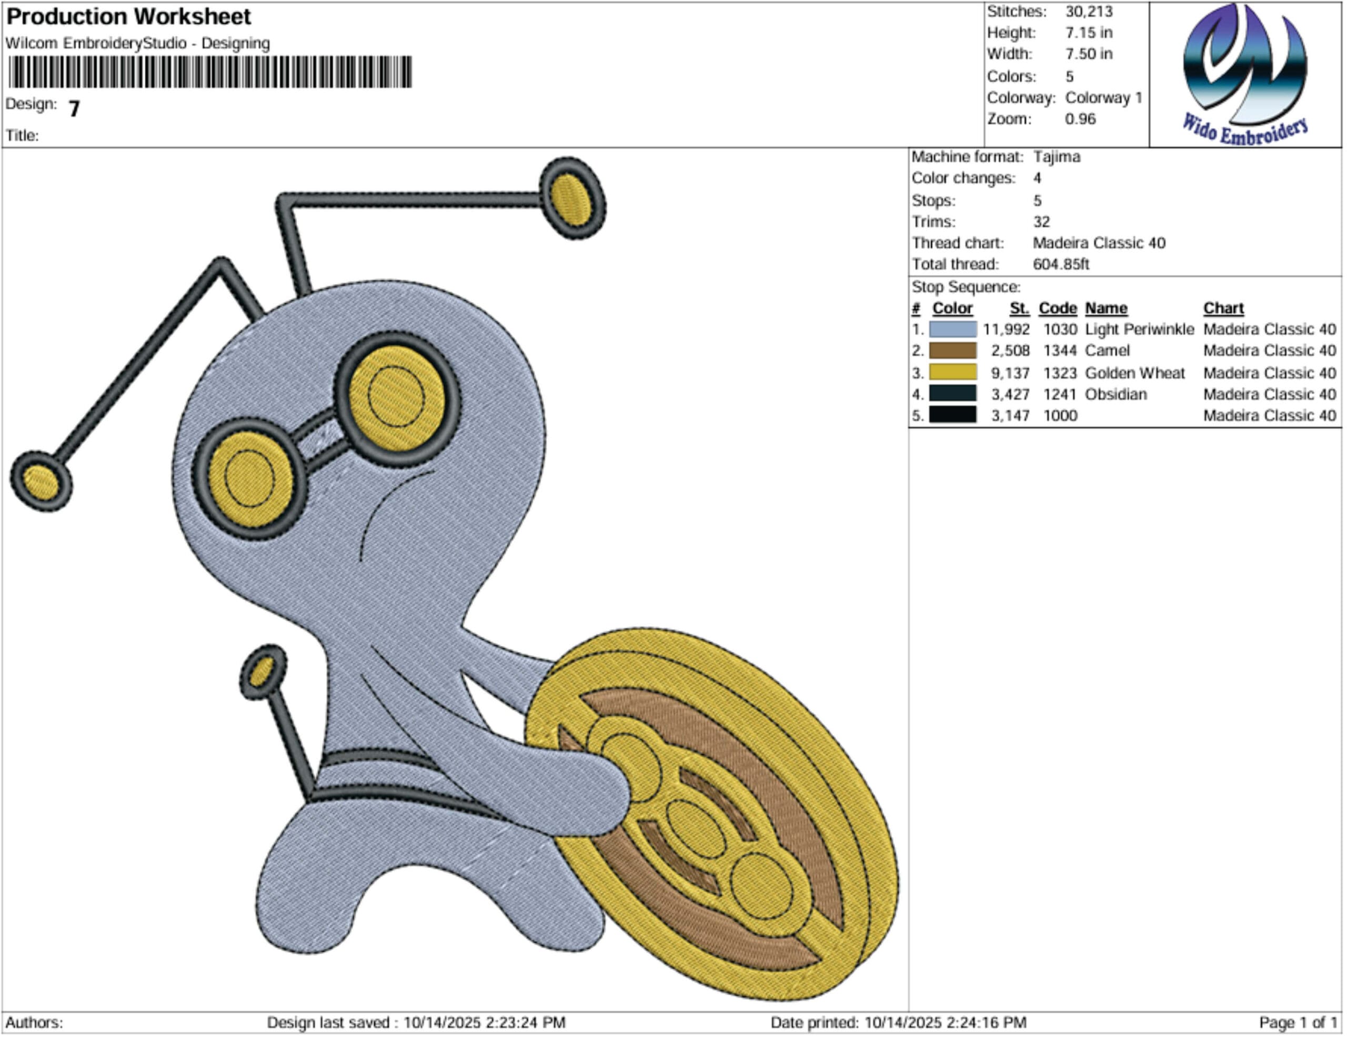
Task: Click the Color column header
Action: [x=952, y=308]
